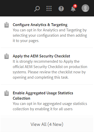Open Enable Aggregated Usage Statistics Collection title

pyautogui.click(x=43, y=96)
